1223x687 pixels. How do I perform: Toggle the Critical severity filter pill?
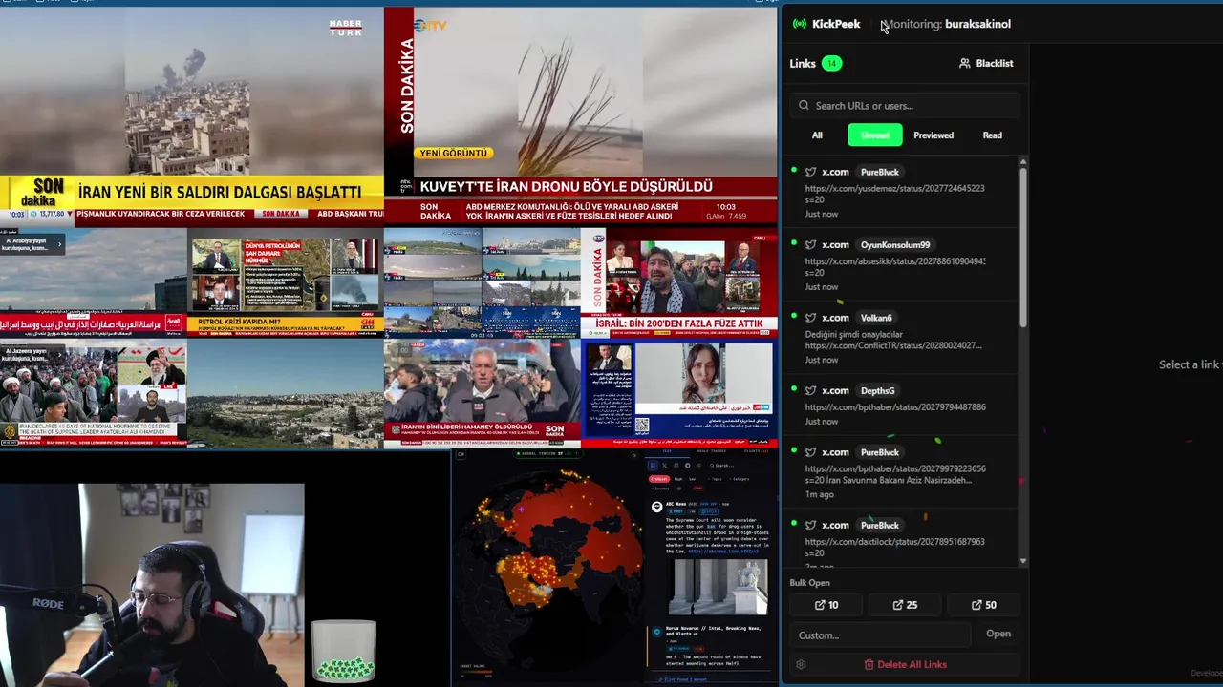point(659,479)
